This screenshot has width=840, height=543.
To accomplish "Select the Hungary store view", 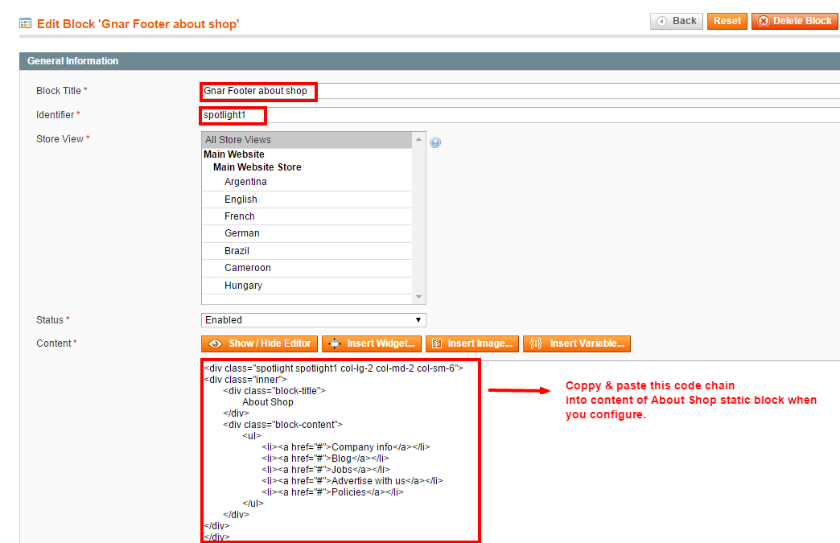I will click(307, 286).
